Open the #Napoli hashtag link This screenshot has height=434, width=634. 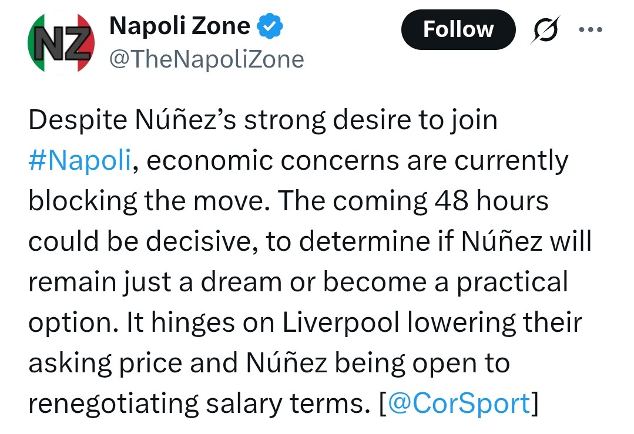(x=80, y=161)
